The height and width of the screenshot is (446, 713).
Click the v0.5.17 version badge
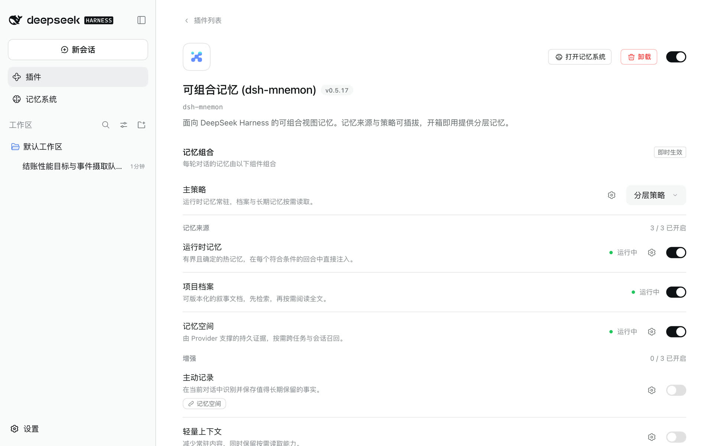click(337, 90)
